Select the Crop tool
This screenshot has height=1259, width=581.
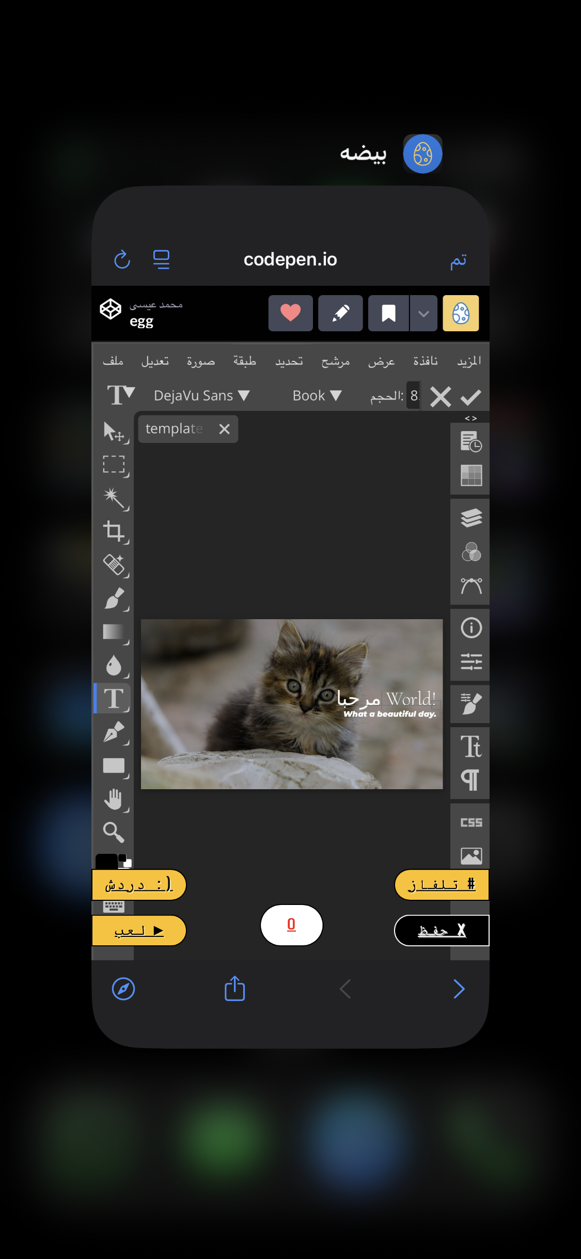(114, 531)
